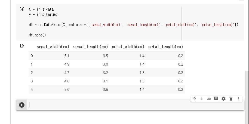Open the cell settings gear
This screenshot has height=124, width=249.
(223, 99)
